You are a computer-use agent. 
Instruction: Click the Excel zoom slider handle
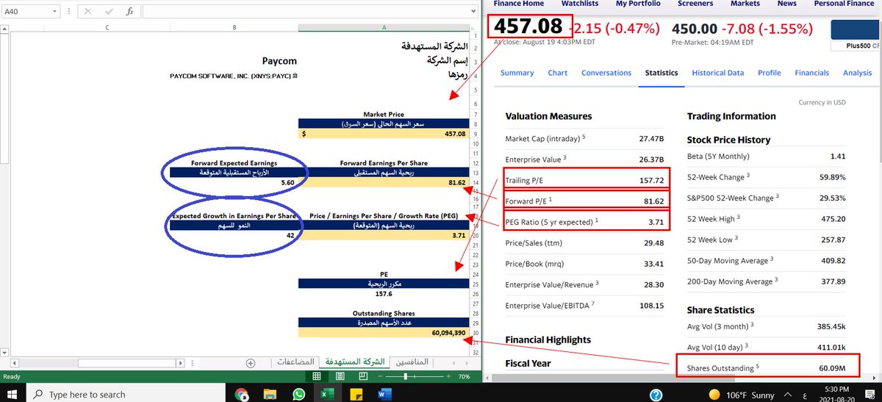point(406,376)
